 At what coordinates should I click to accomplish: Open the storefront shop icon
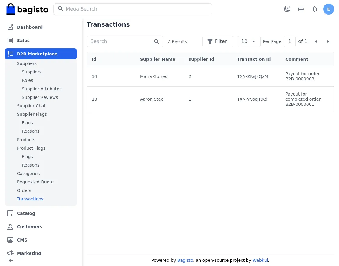301,9
